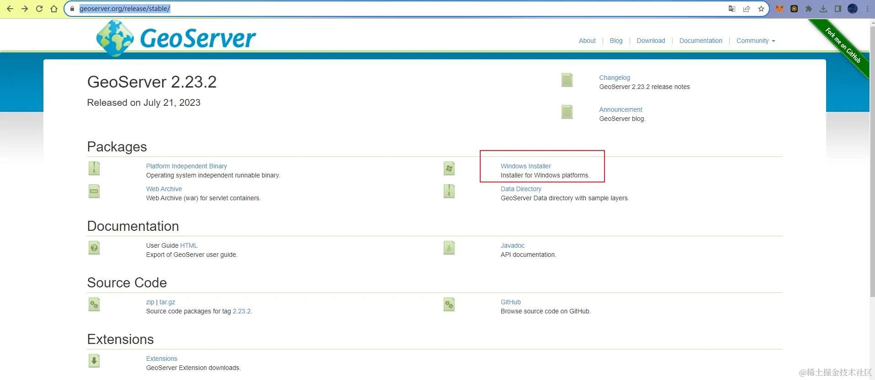The image size is (875, 380).
Task: Bookmark this page with the star icon
Action: pyautogui.click(x=761, y=9)
